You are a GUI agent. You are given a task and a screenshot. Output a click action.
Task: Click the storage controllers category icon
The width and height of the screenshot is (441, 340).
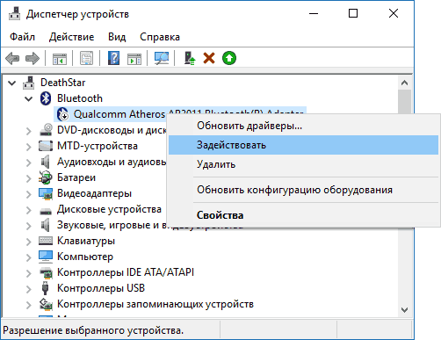click(46, 304)
